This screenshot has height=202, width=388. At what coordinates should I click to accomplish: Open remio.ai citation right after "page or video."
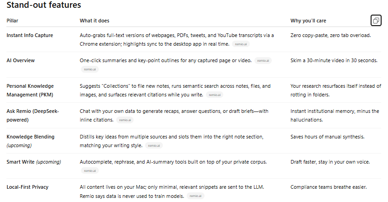pos(263,61)
